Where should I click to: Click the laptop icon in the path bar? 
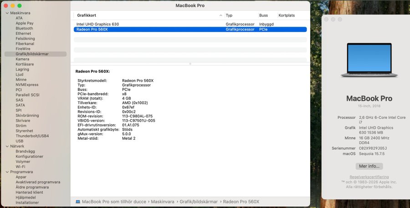(78, 202)
